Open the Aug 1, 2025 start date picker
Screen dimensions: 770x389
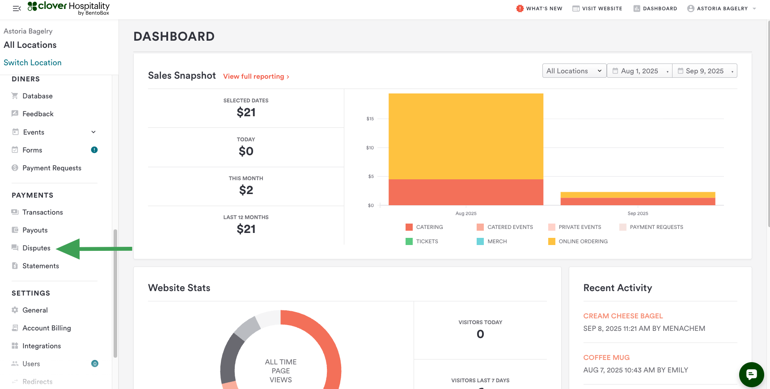(639, 71)
